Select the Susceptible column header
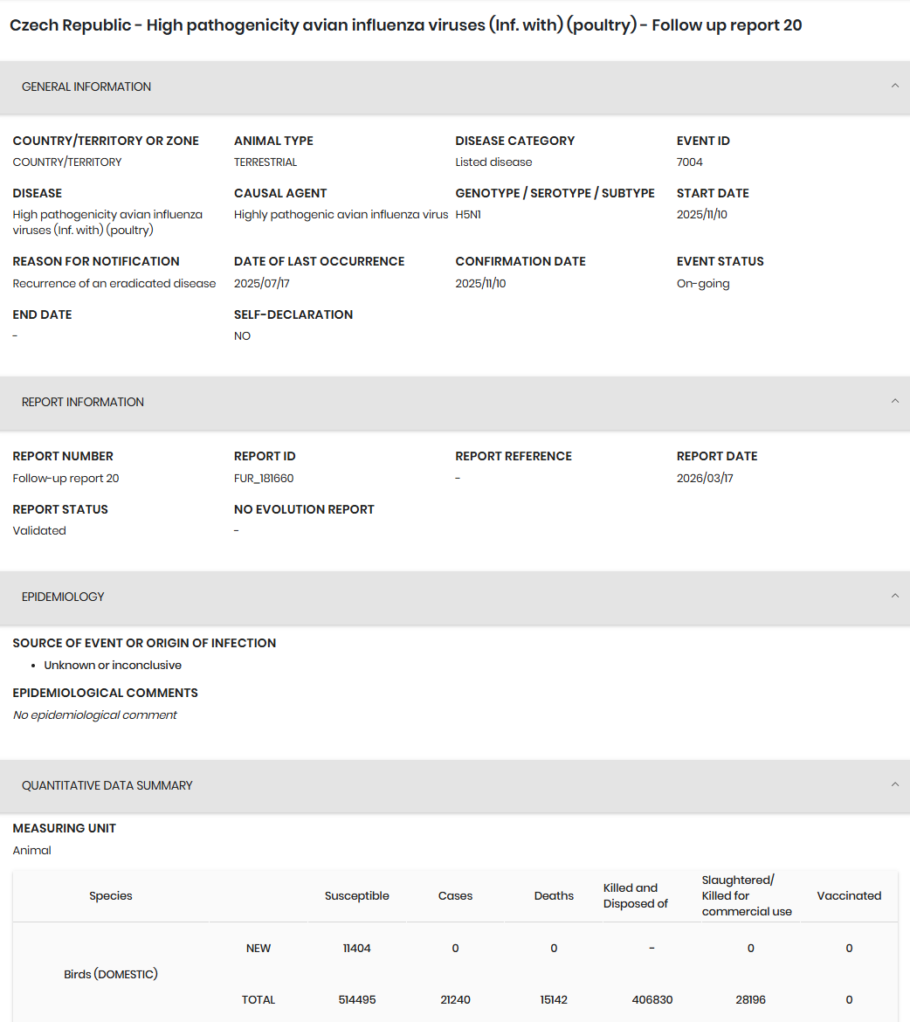This screenshot has height=1022, width=910. pyautogui.click(x=356, y=896)
